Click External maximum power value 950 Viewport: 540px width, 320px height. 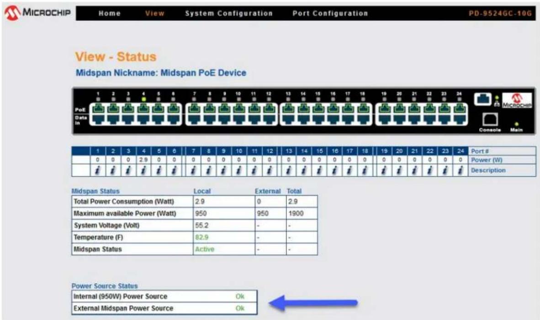pyautogui.click(x=262, y=213)
